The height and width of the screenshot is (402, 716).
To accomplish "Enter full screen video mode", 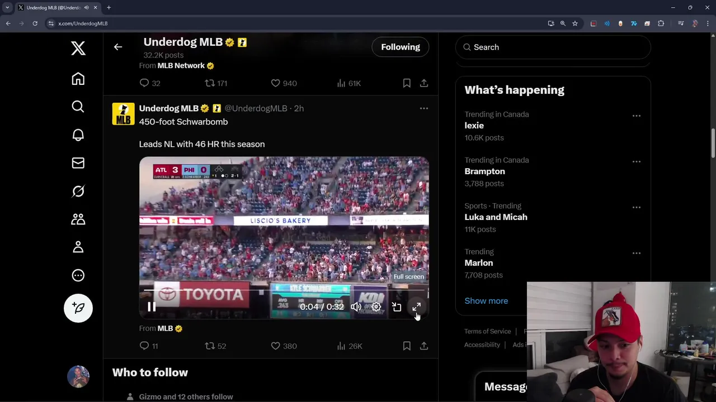I will [x=417, y=307].
